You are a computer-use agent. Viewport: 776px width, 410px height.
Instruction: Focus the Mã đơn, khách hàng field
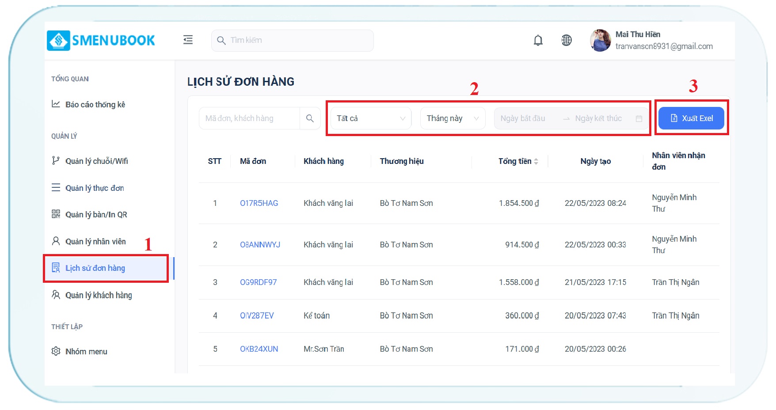[x=250, y=118]
